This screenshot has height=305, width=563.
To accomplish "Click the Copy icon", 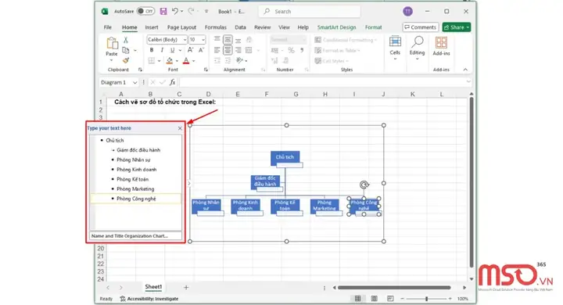I will click(x=126, y=50).
